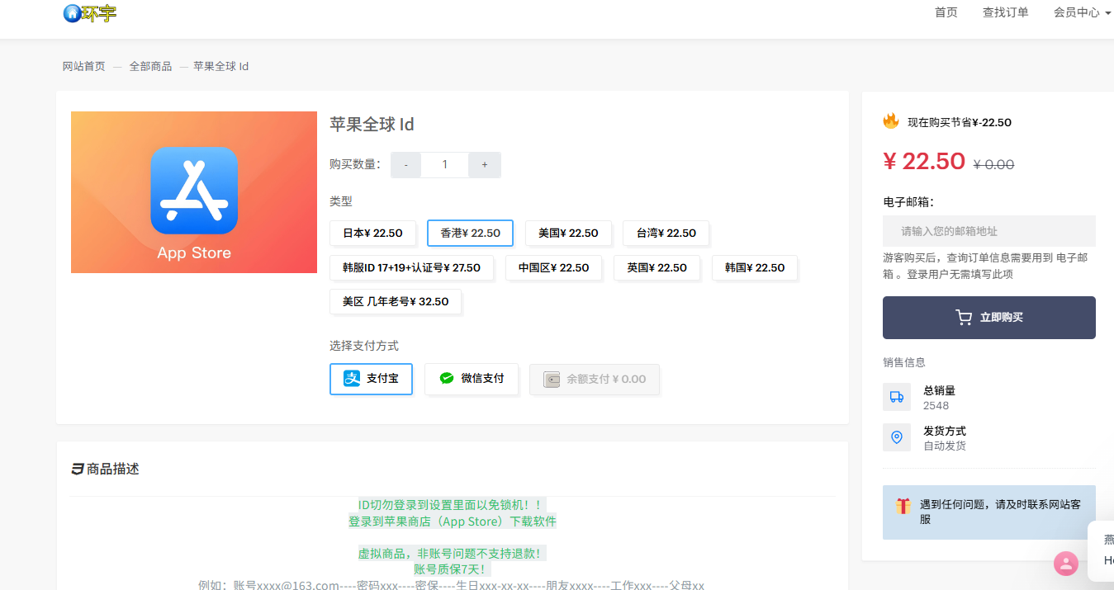
Task: Select 美区 几年老号¥ 32.50 option
Action: (x=396, y=302)
